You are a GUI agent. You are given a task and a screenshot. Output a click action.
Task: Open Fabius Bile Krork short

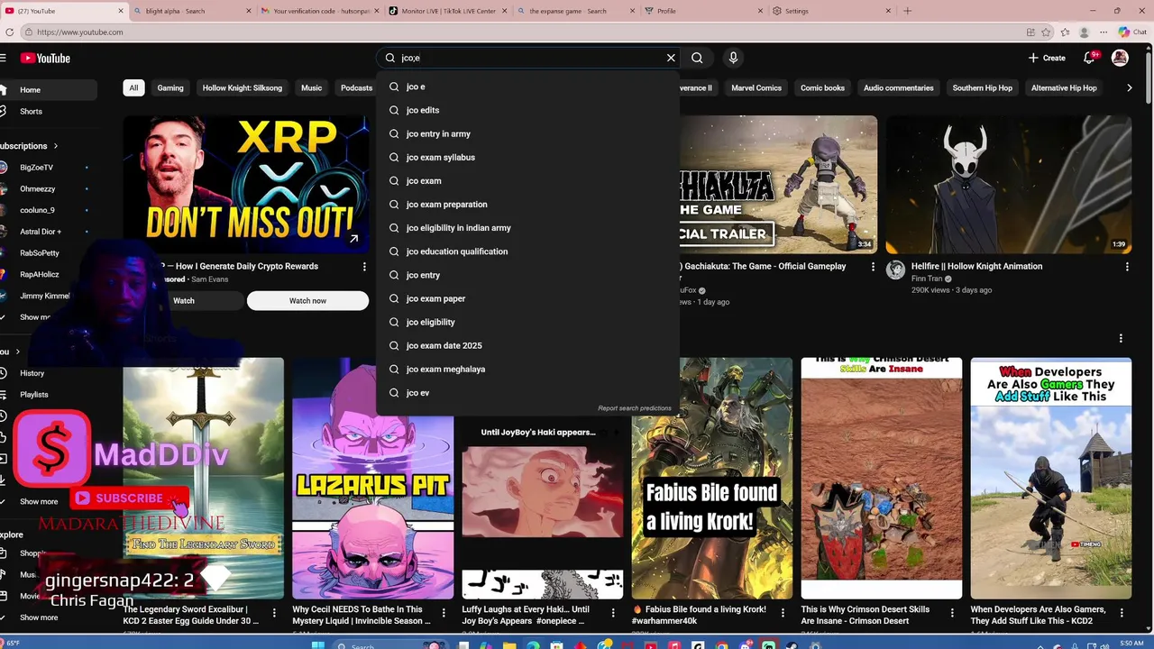pos(711,479)
